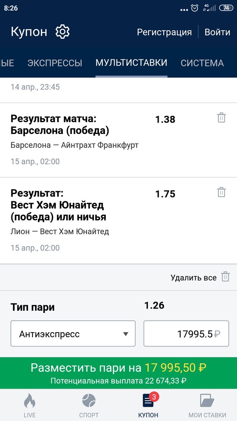Tap trash icon beside Удалить все
This screenshot has height=421, width=237.
click(226, 277)
